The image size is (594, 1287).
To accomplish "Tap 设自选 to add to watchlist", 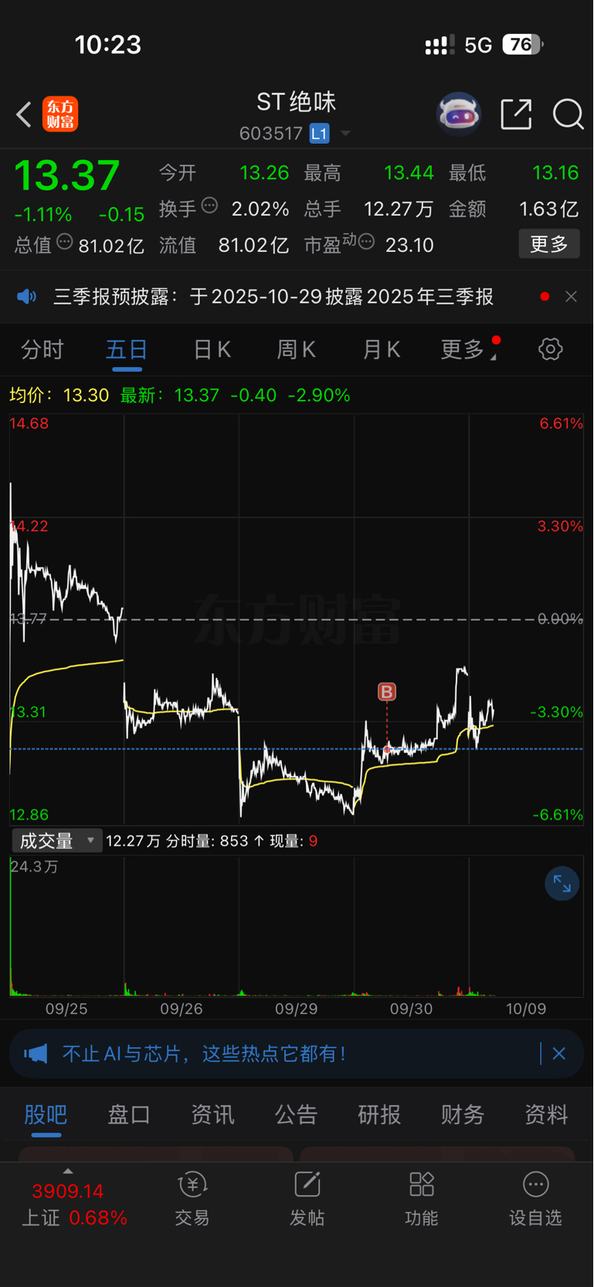I will [x=535, y=1199].
